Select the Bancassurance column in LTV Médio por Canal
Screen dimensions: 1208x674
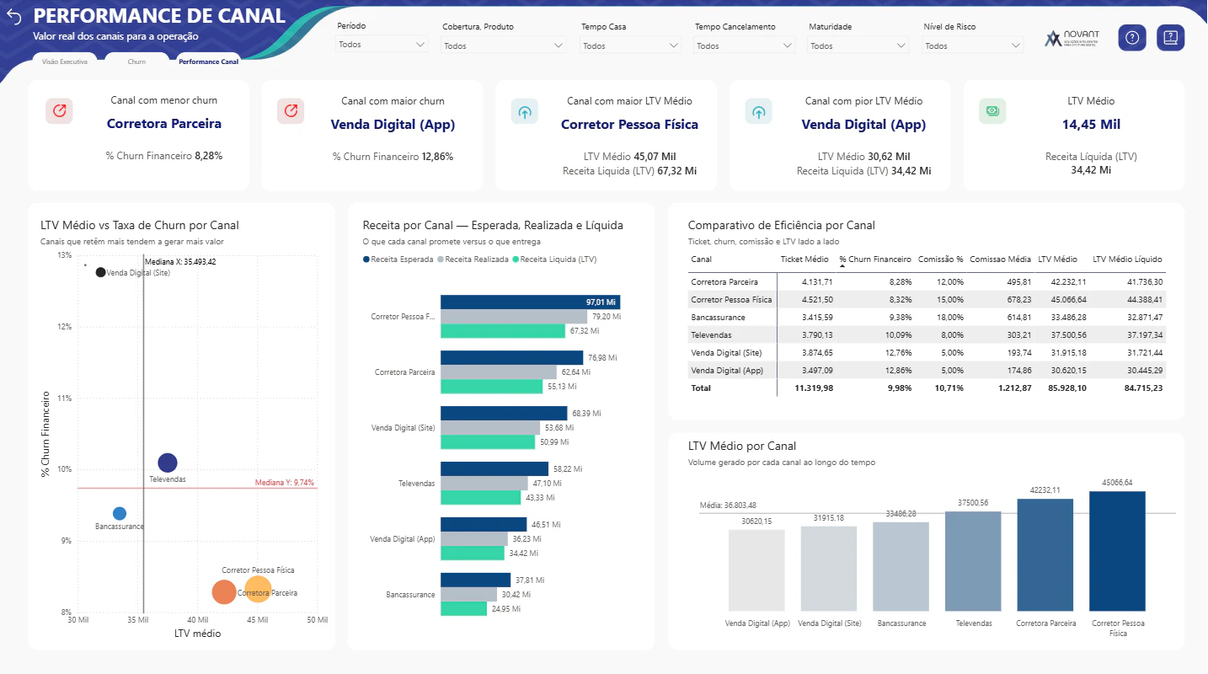click(901, 567)
